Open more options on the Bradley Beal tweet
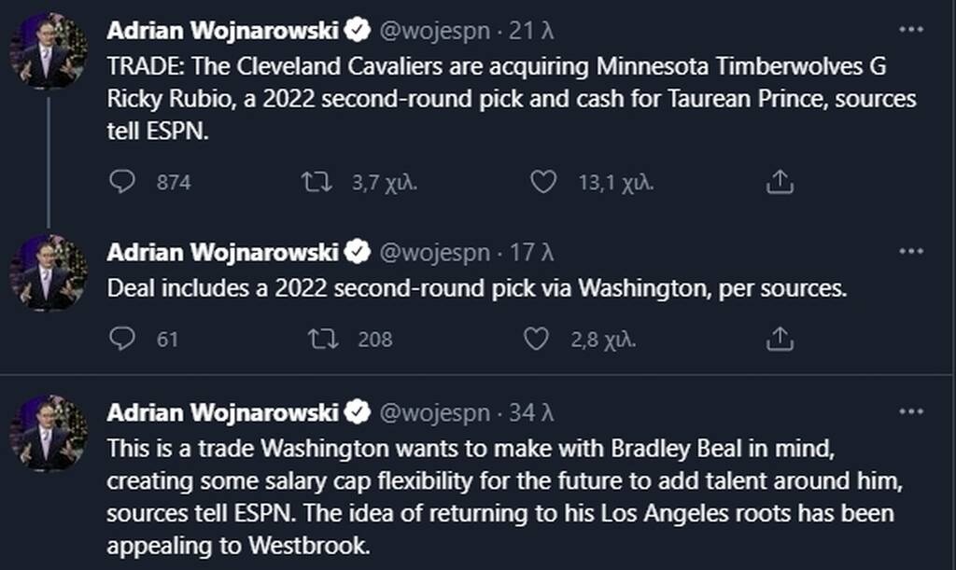 [910, 411]
